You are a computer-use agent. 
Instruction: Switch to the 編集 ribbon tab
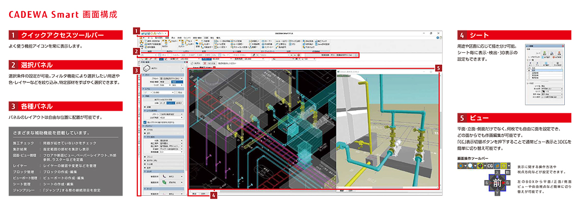pyautogui.click(x=167, y=38)
